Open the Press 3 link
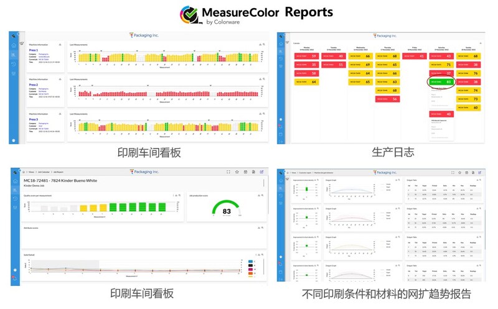Screen dimensions: 498x309 click(x=34, y=119)
